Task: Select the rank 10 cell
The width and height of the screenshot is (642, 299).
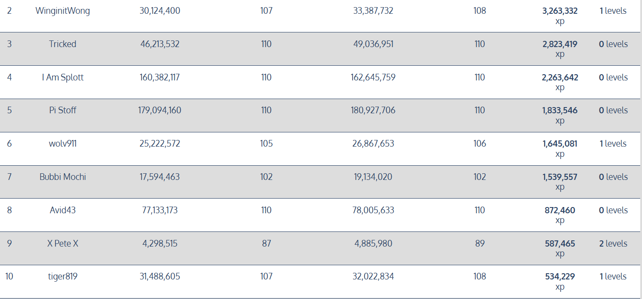Action: [9, 276]
